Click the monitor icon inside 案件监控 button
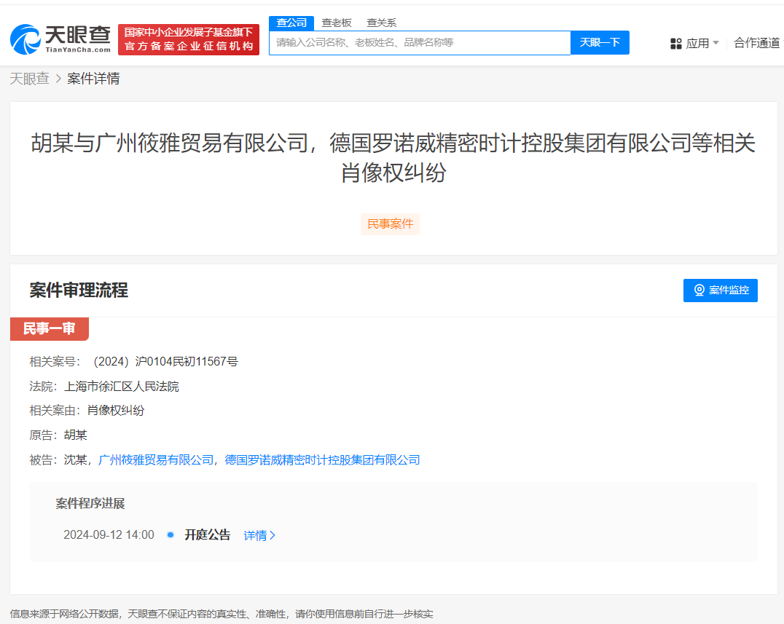Image resolution: width=784 pixels, height=624 pixels. pos(700,291)
